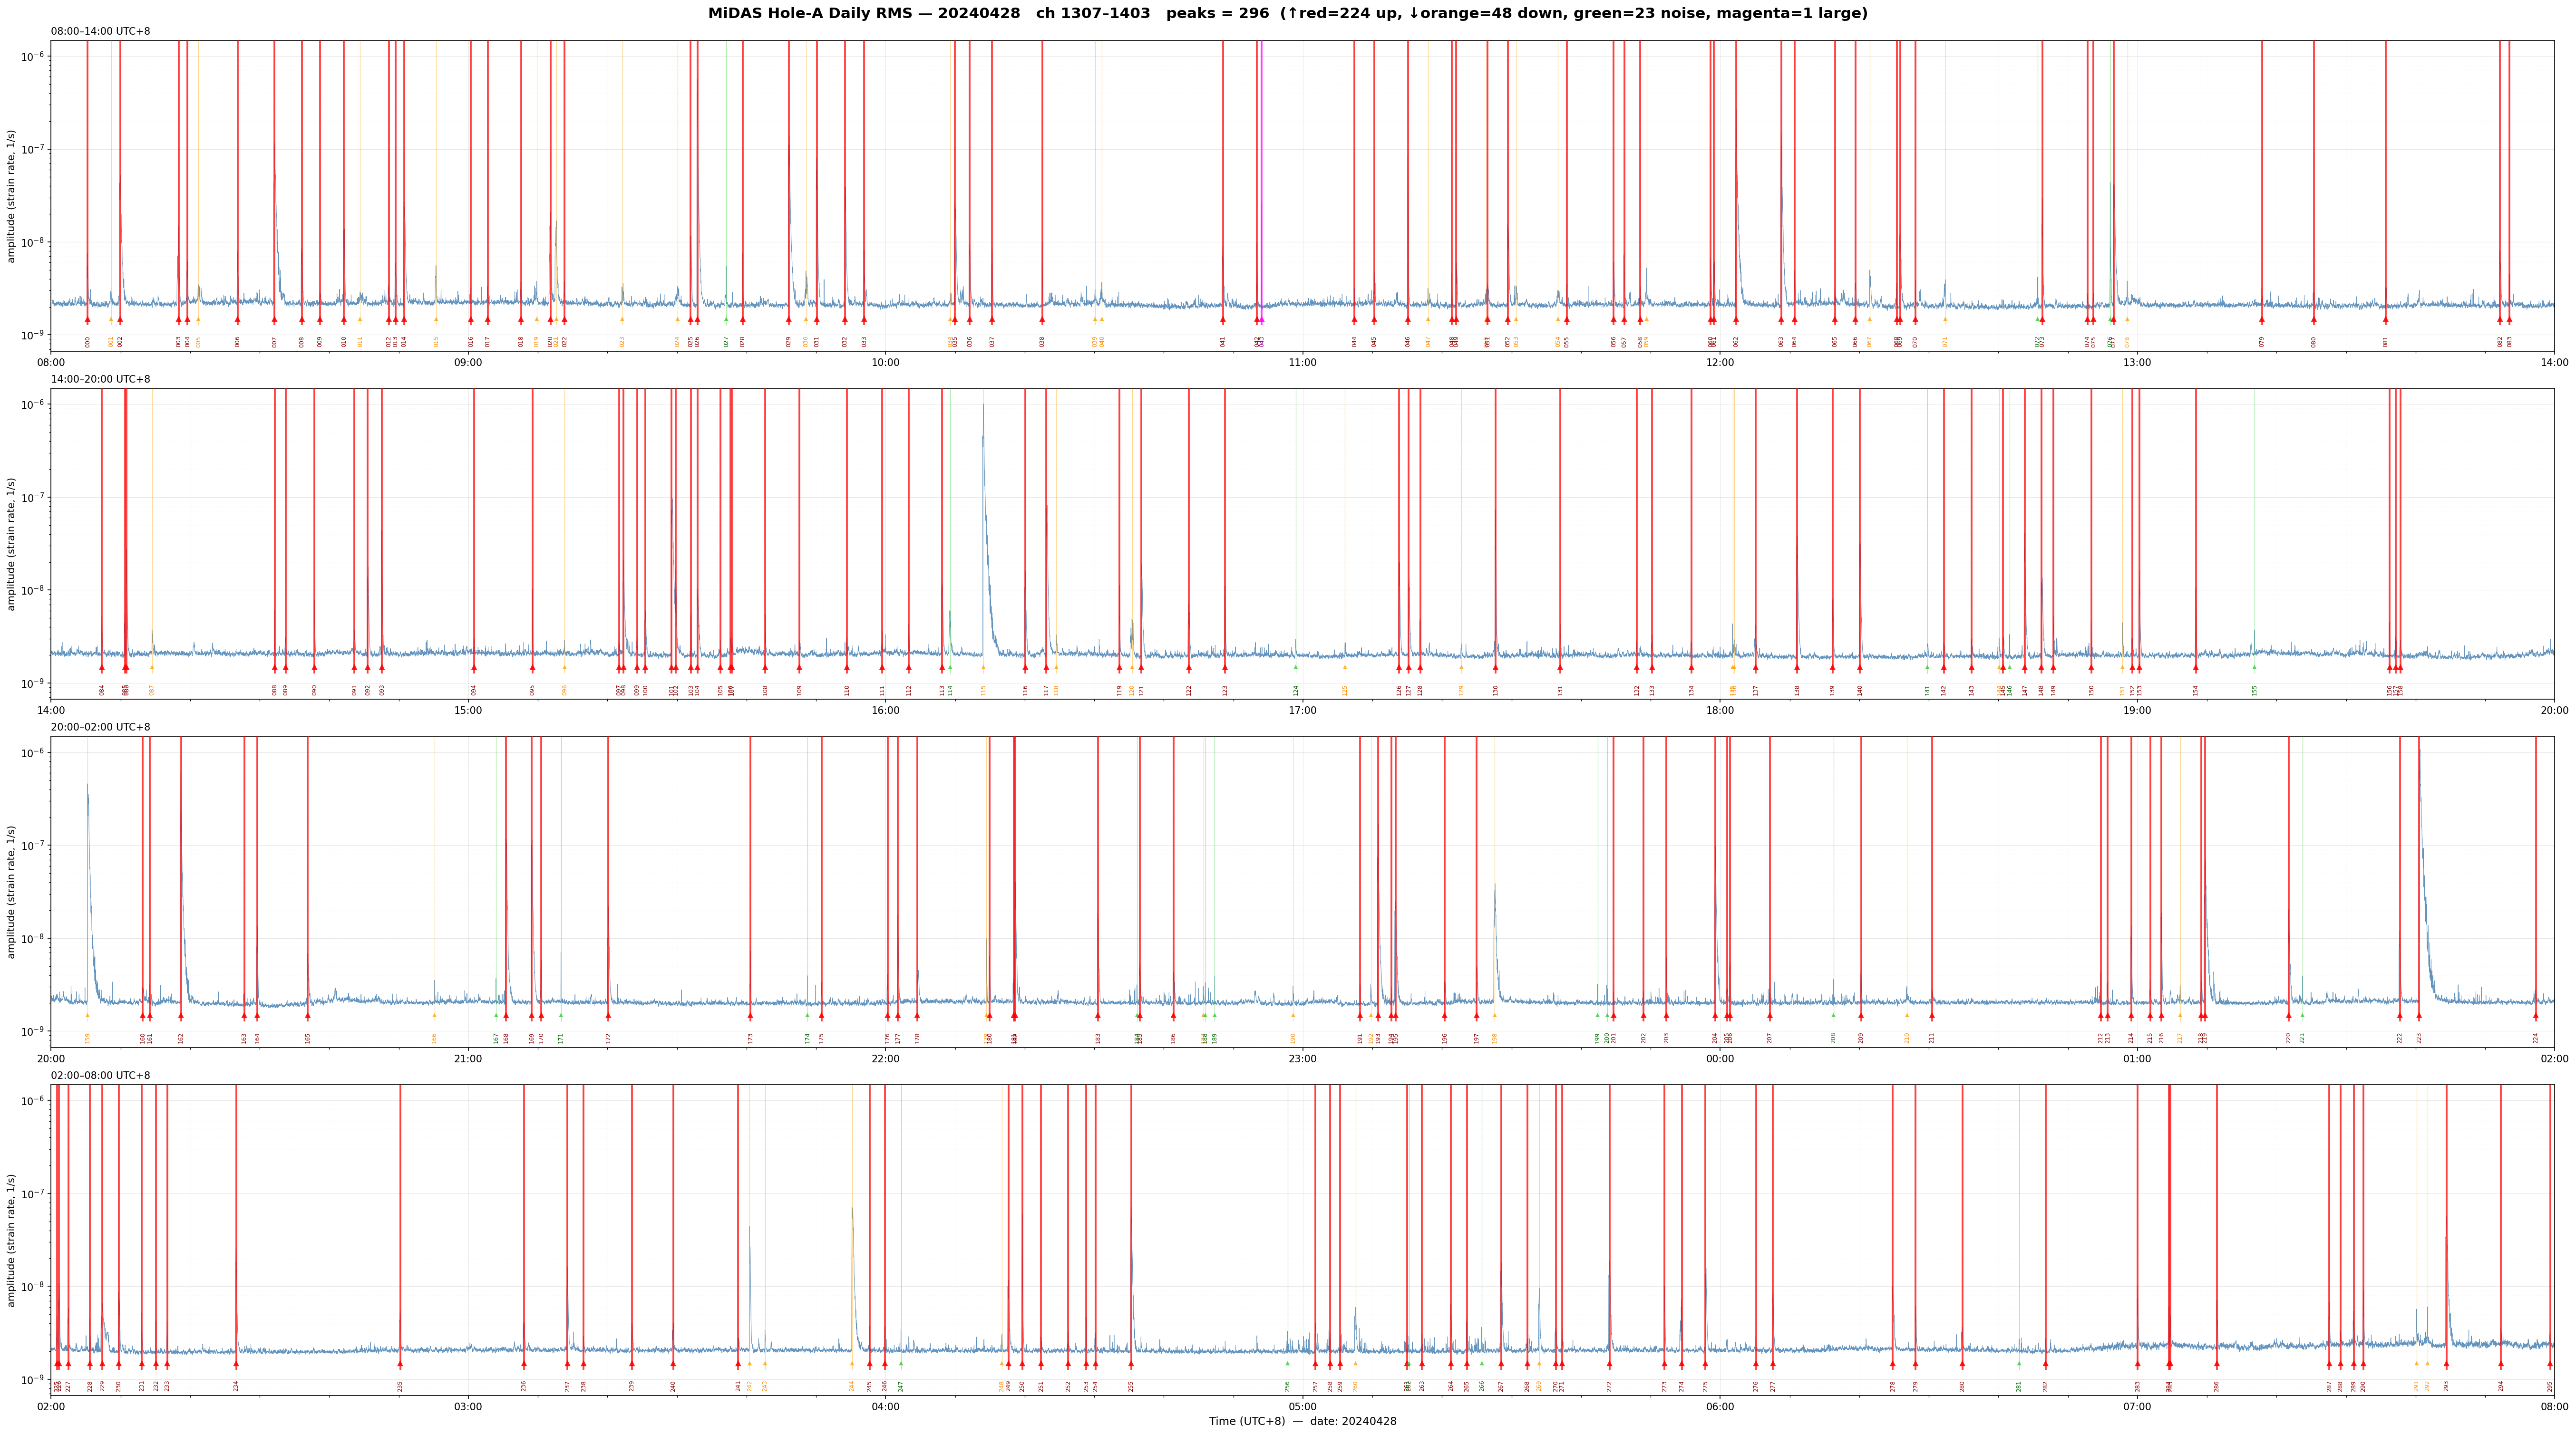Click the "06:00" time tick label
Image resolution: width=2576 pixels, height=1434 pixels.
point(1720,1407)
